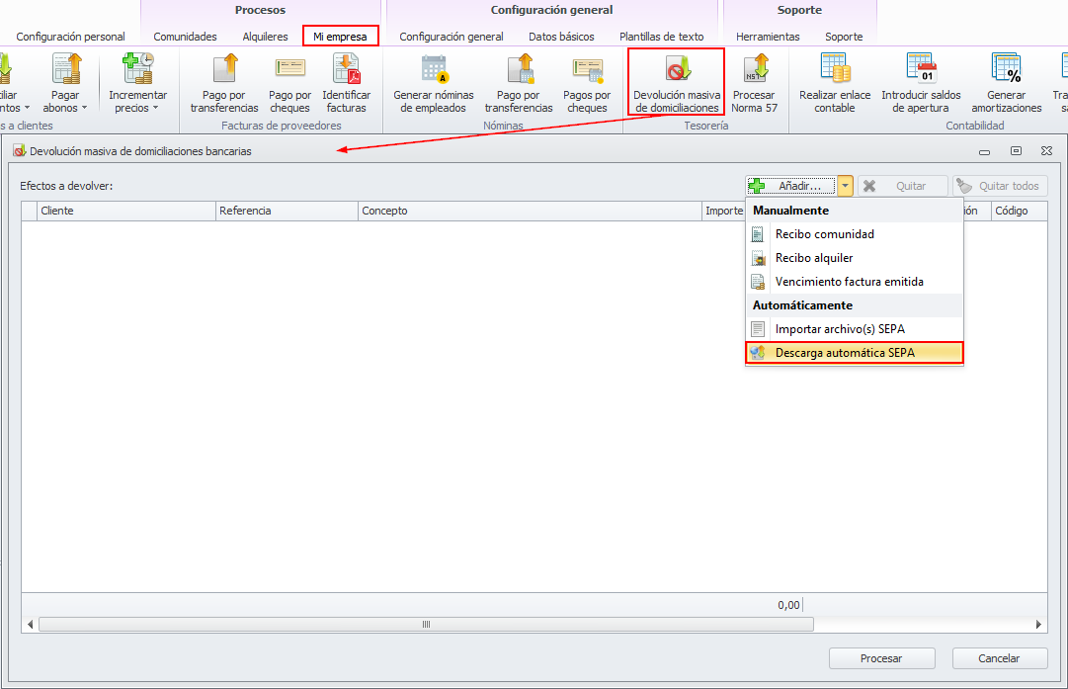Minimize the Devolución masiva dialog
The width and height of the screenshot is (1068, 689).
(x=984, y=151)
